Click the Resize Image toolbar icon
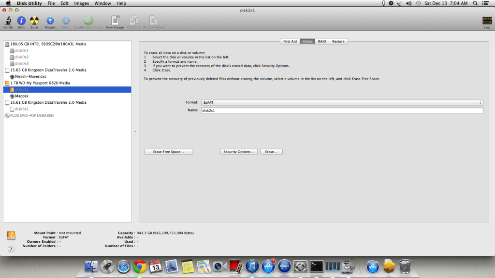This screenshot has height=278, width=495. pyautogui.click(x=154, y=20)
